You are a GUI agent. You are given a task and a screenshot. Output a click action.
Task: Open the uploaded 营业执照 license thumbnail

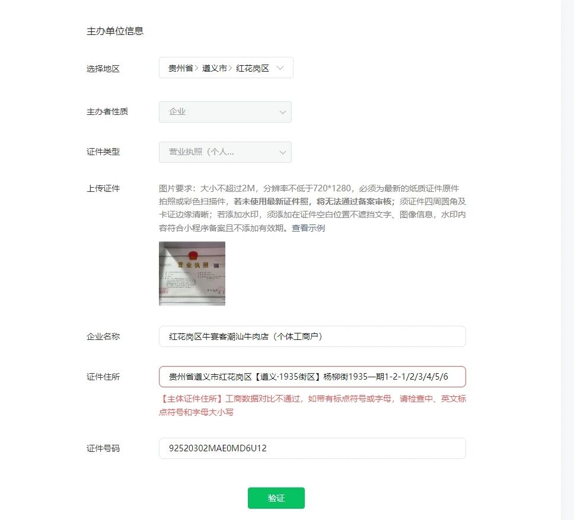click(x=192, y=274)
